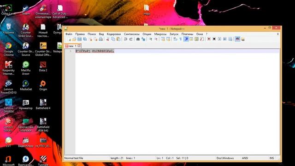Viewport: 295px width, 166px height.
Task: Toggle synchronized horizontal scrolling
Action: click(168, 39)
